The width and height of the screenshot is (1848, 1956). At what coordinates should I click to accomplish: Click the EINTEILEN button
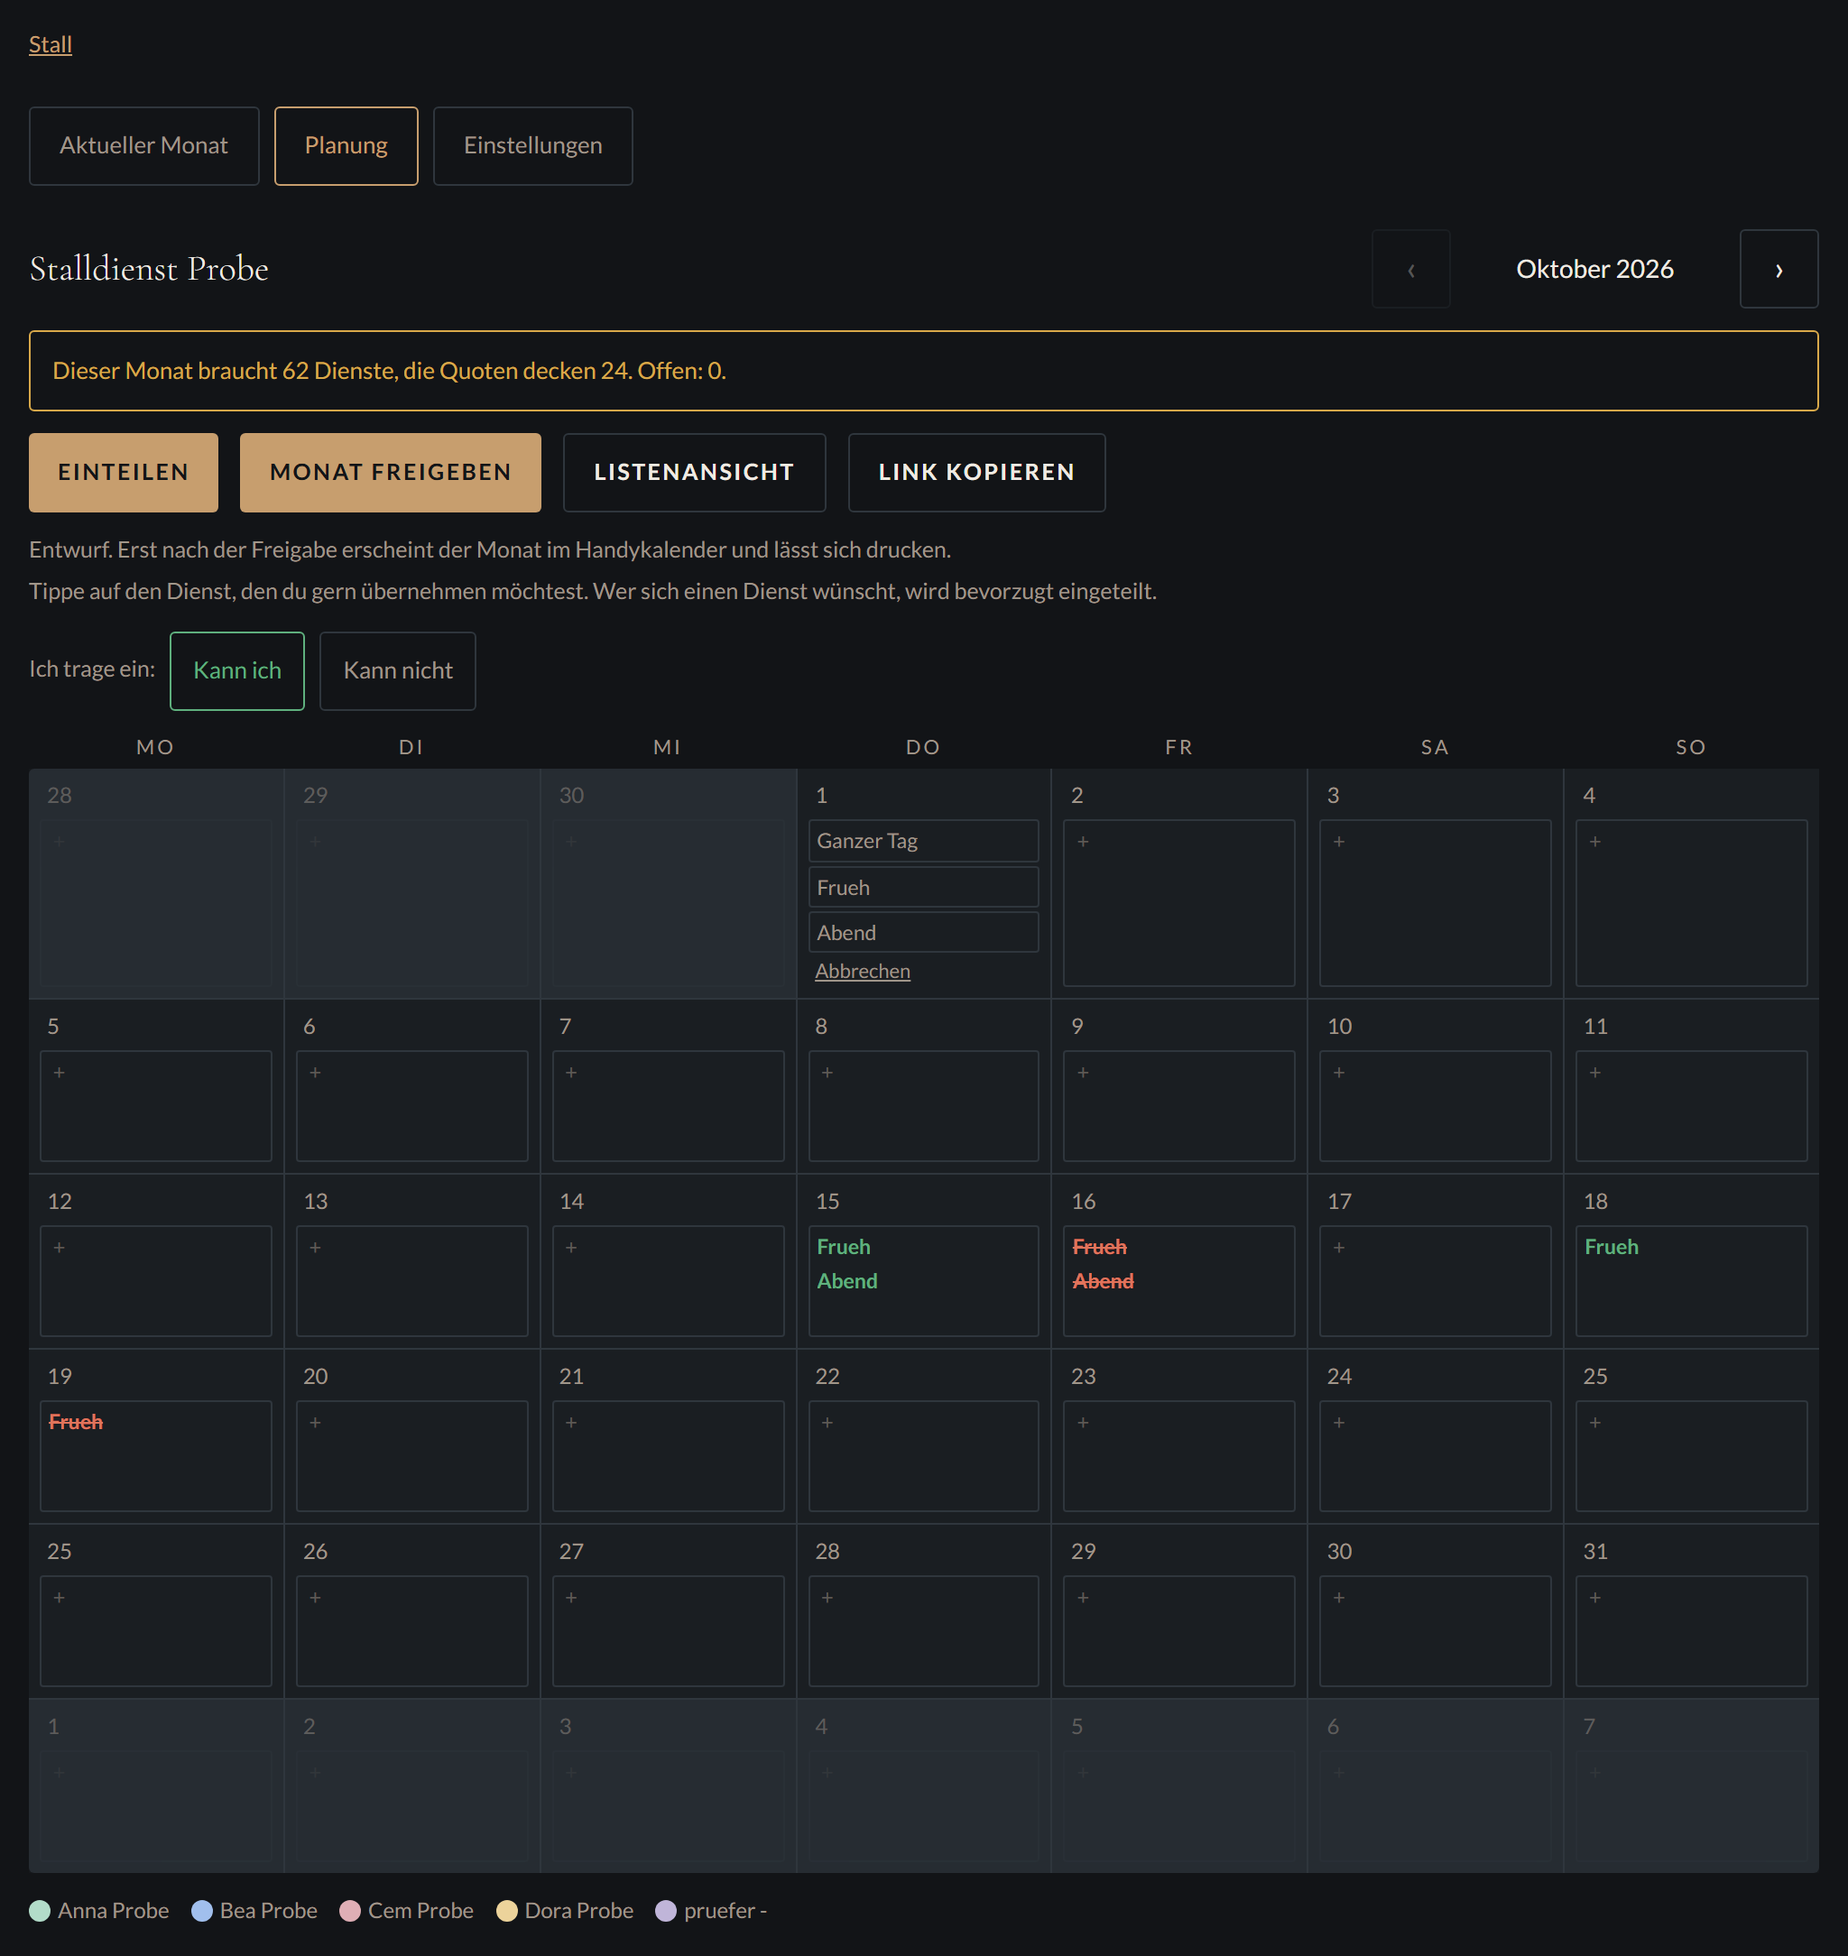click(123, 473)
